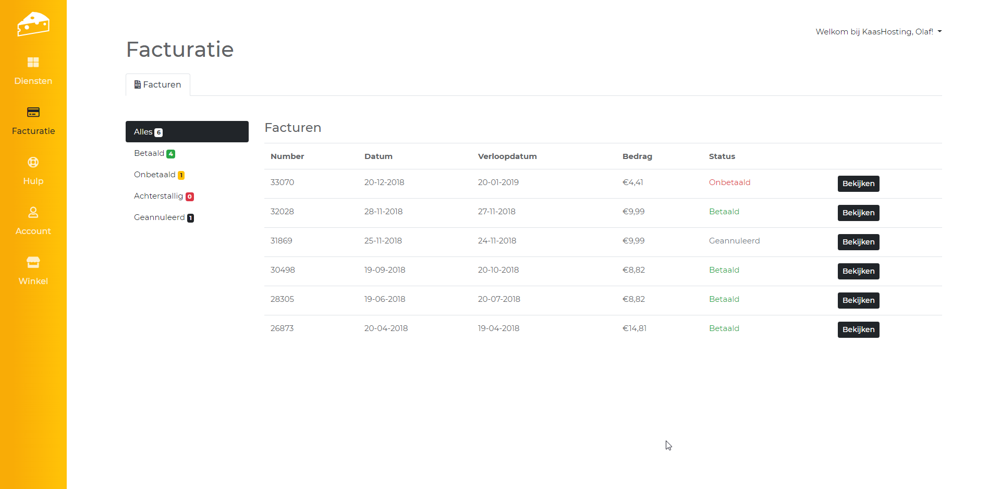Expand the Welkom bij KaasHosting user dropdown
The width and height of the screenshot is (1001, 489).
click(878, 32)
